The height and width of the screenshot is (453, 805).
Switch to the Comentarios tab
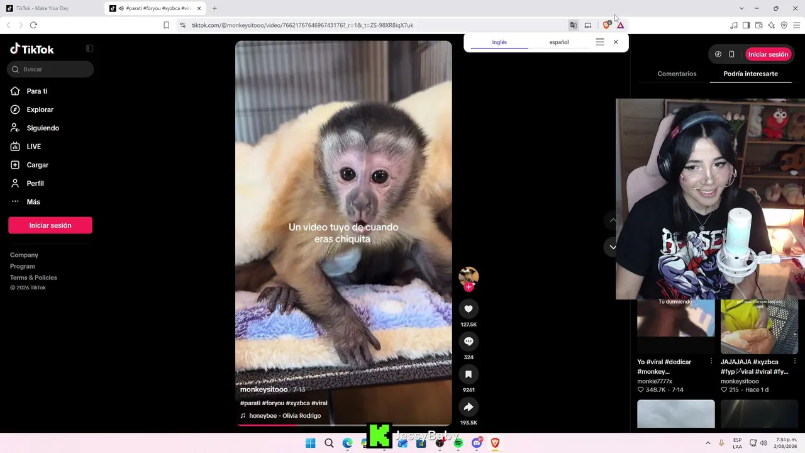677,74
